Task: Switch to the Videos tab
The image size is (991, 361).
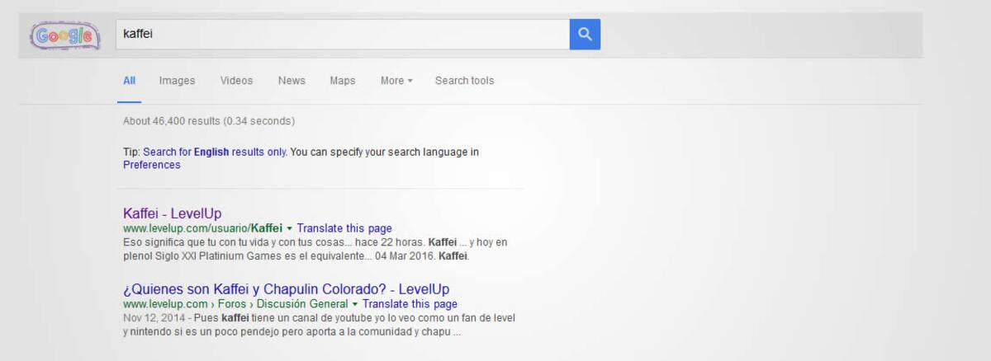Action: point(236,81)
